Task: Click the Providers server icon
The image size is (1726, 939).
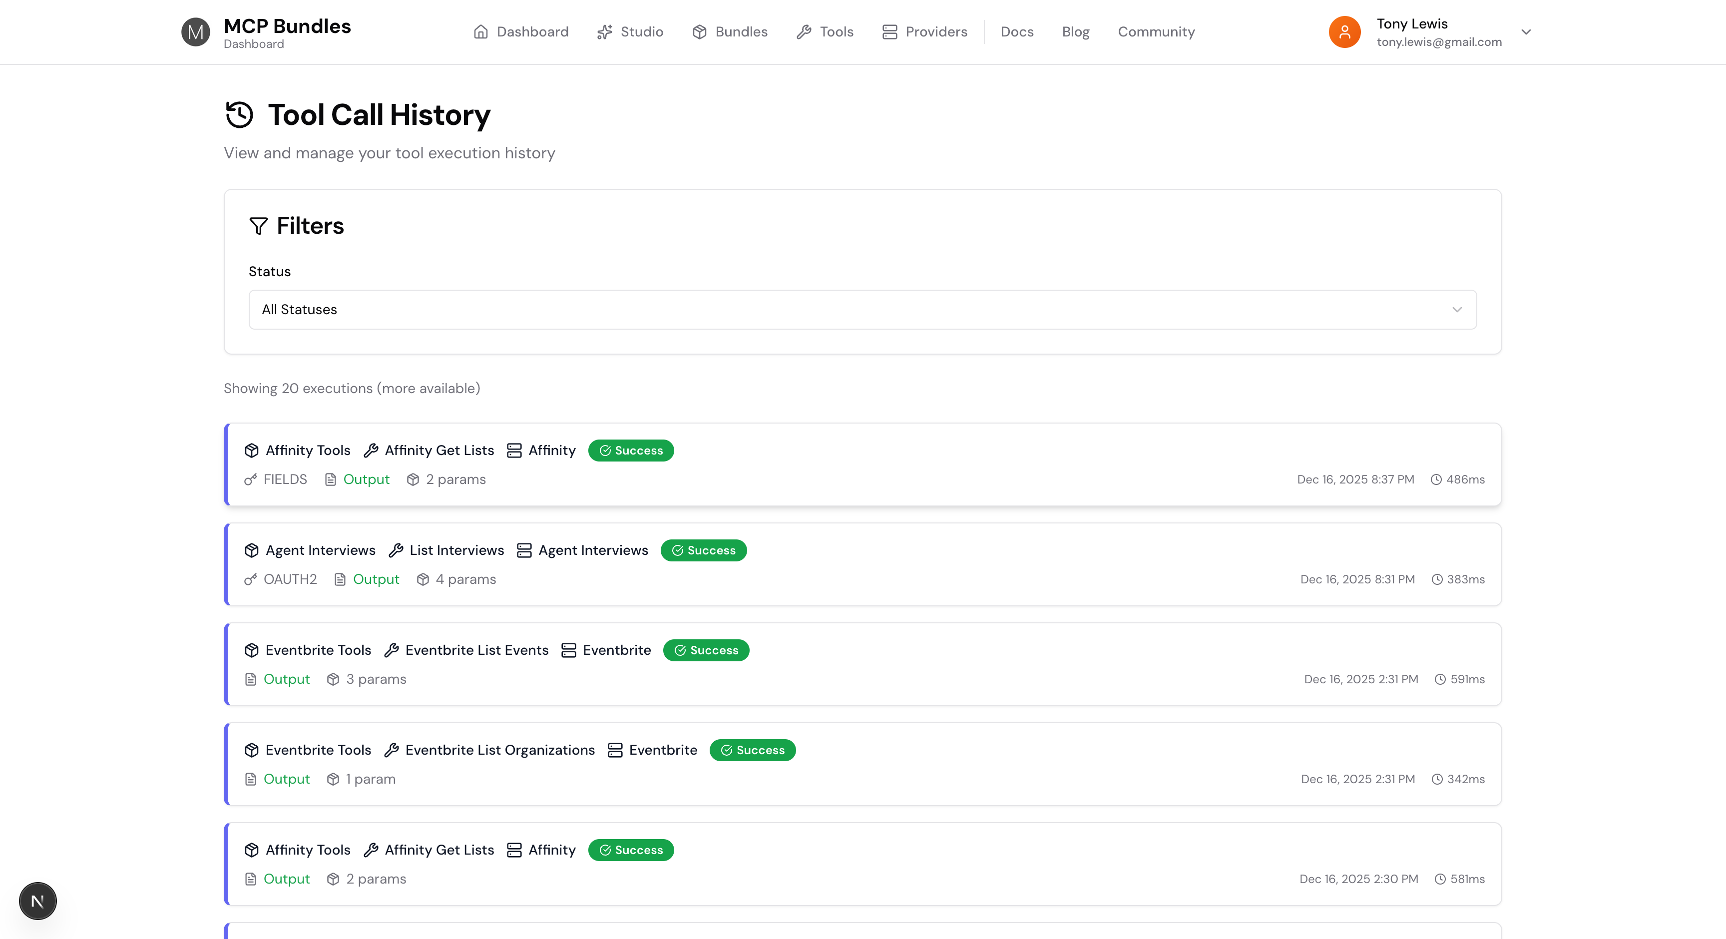Action: [889, 31]
